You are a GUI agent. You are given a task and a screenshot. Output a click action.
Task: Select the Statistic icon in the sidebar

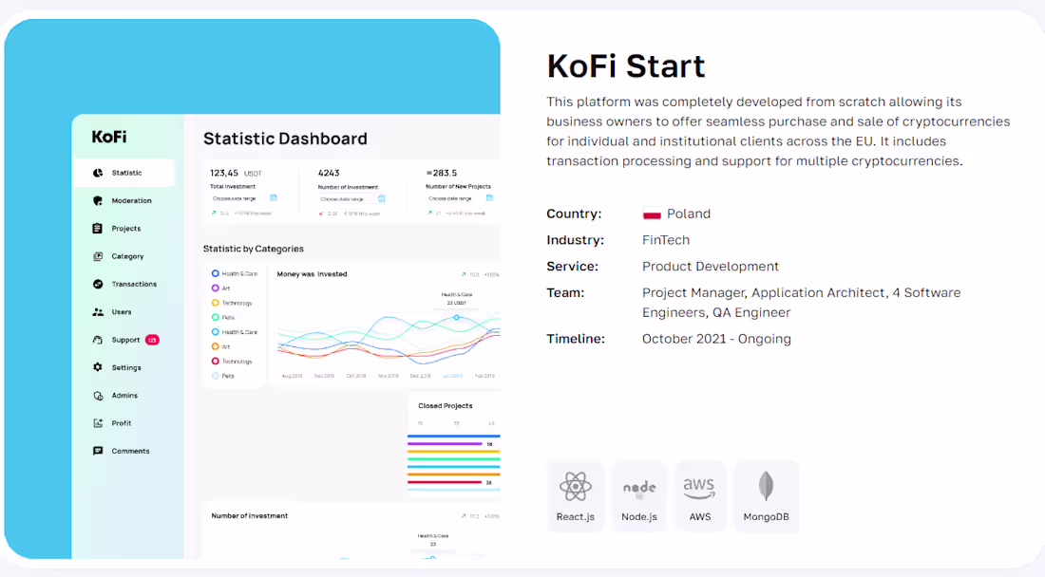[x=97, y=173]
